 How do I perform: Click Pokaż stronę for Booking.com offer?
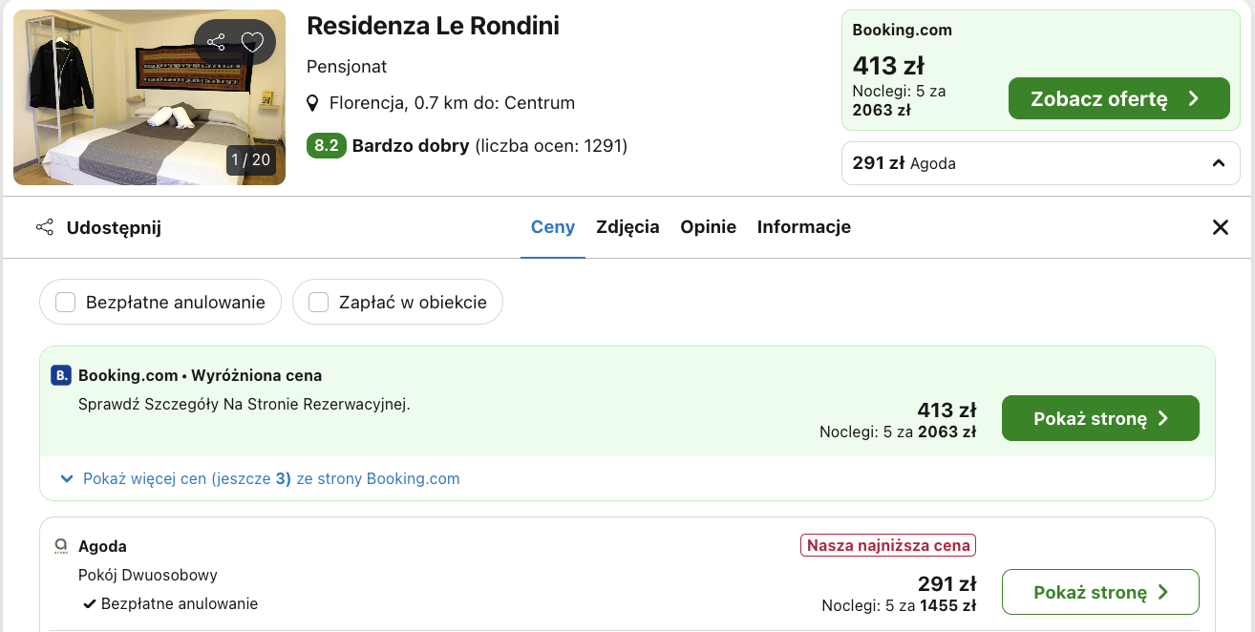coord(1100,418)
